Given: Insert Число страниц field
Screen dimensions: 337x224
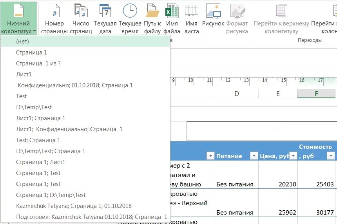Looking at the screenshot, I should tap(81, 18).
